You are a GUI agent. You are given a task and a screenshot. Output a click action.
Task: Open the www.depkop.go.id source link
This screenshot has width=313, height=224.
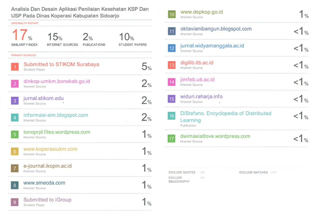tap(201, 12)
